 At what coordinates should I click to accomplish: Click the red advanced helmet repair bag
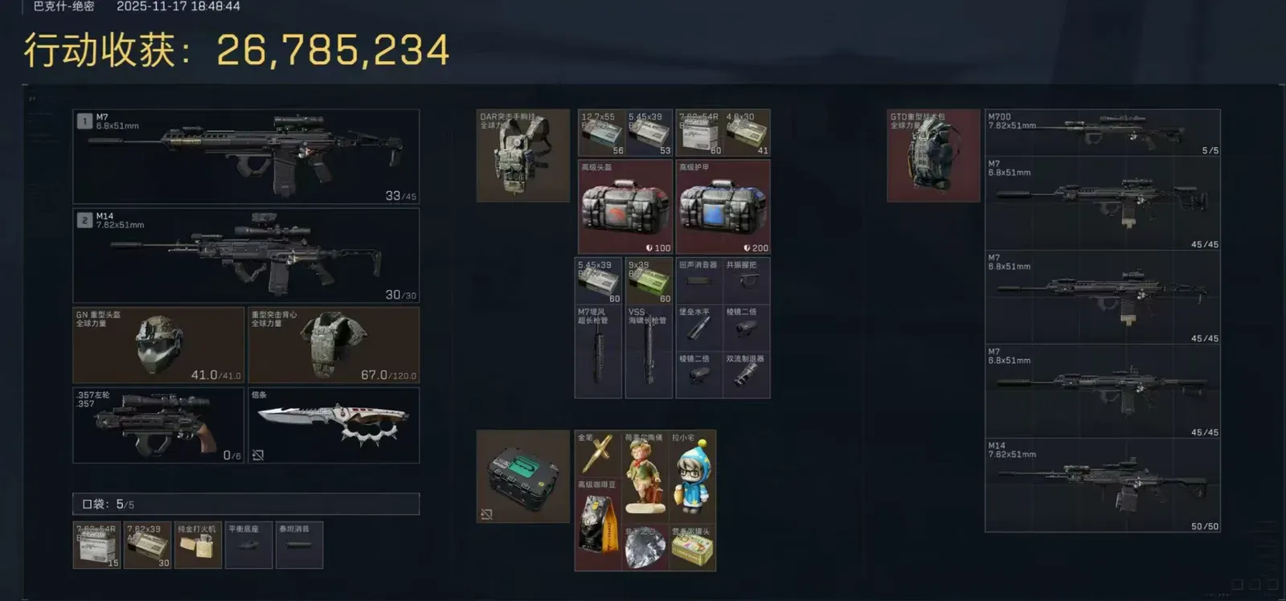click(x=625, y=206)
